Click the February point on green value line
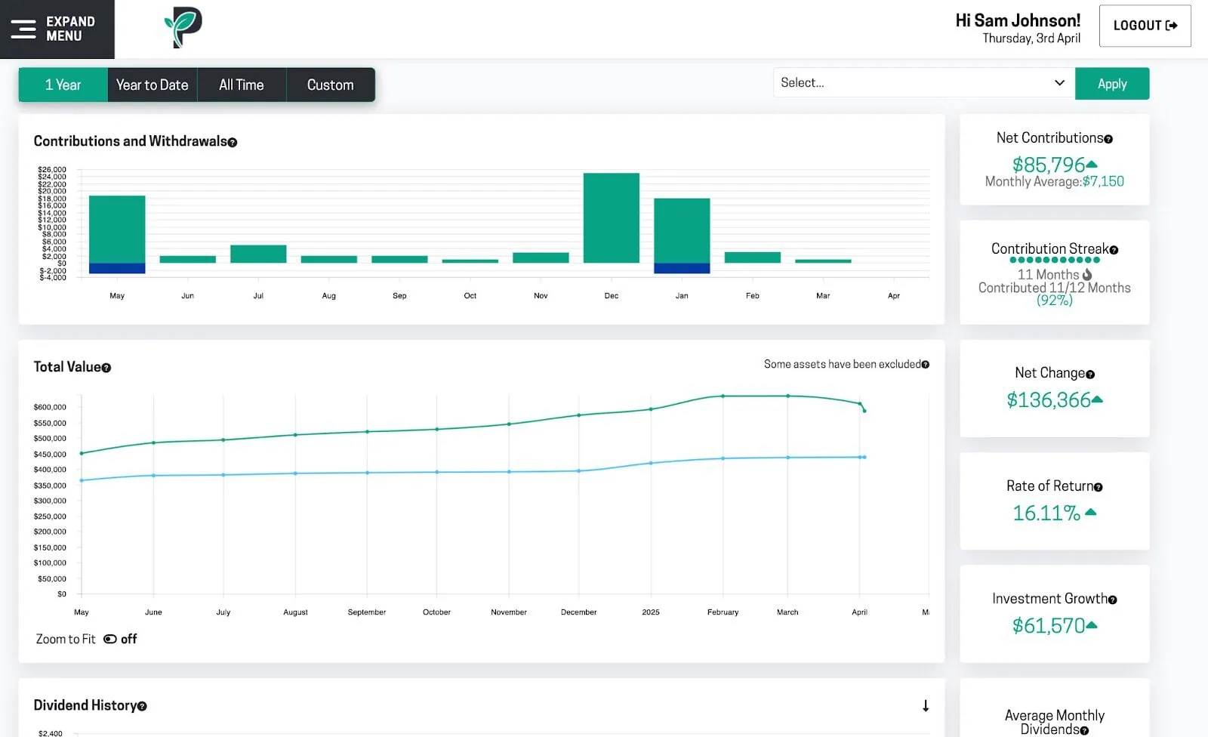1208x737 pixels. (723, 396)
